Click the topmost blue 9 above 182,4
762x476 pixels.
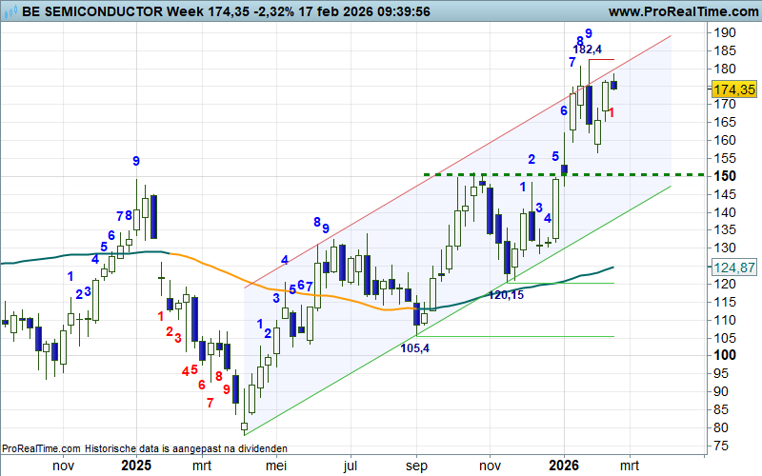[x=589, y=33]
